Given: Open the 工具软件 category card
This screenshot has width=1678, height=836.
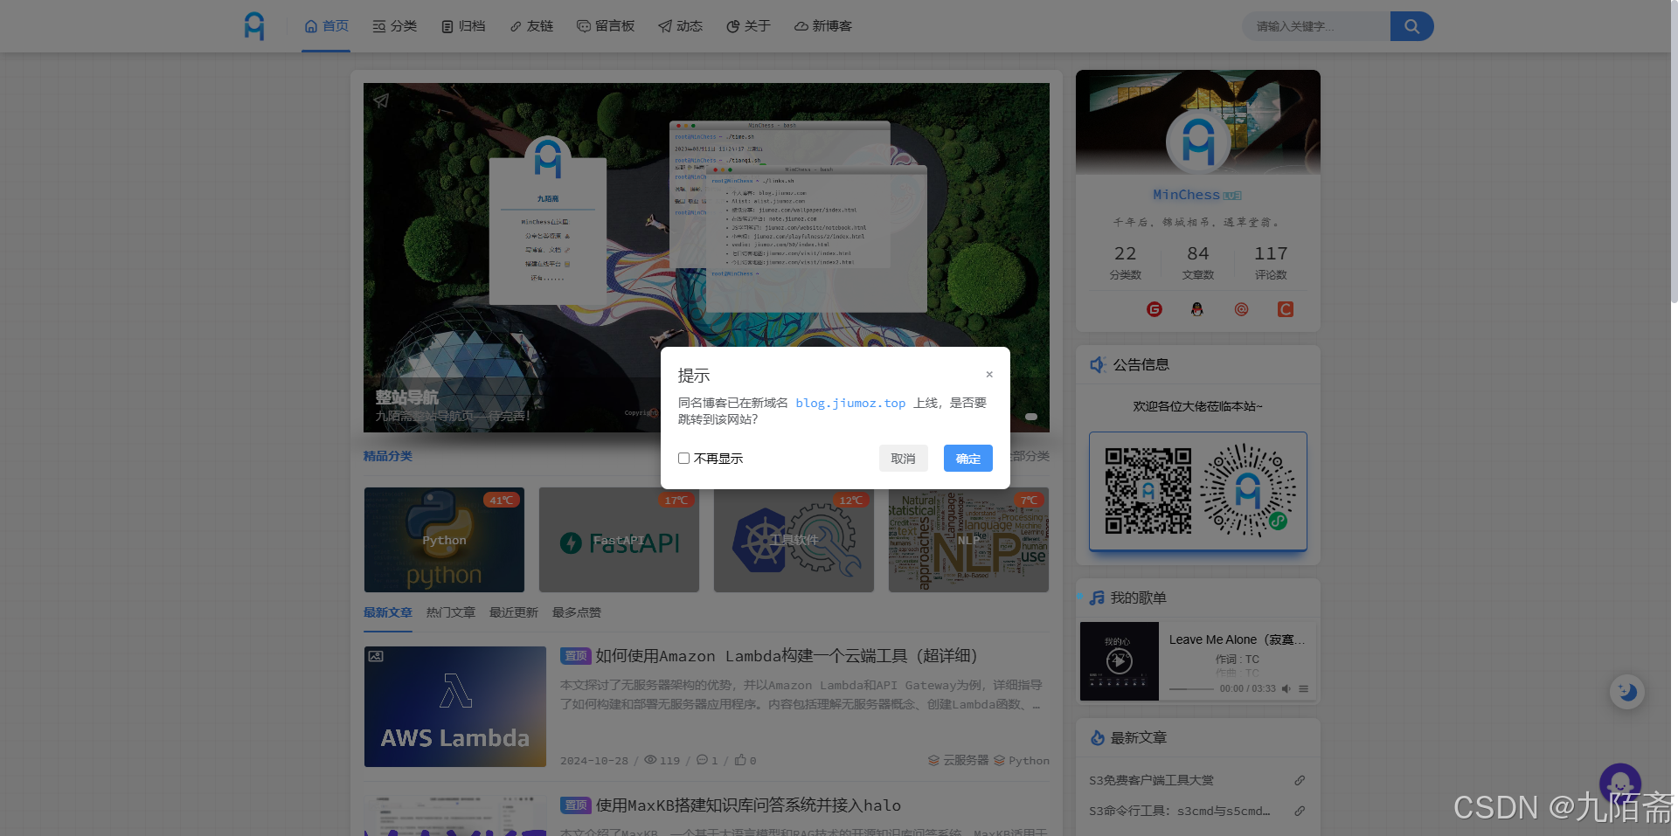Looking at the screenshot, I should (794, 540).
